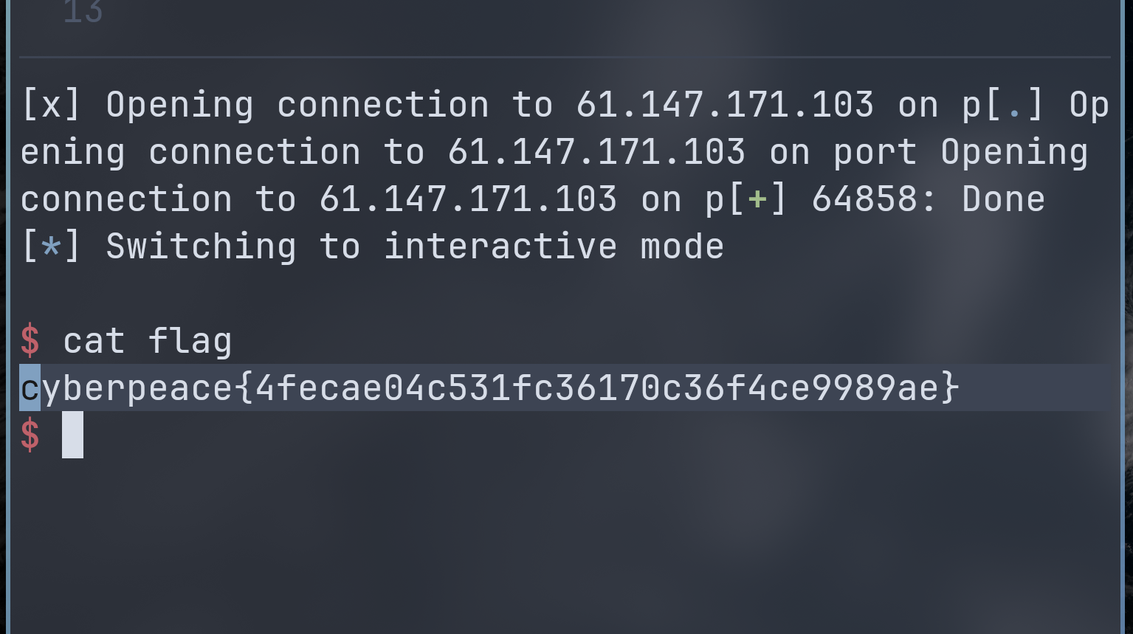Click the [x] status marker
Viewport: 1133px width, 634px height.
(51, 105)
